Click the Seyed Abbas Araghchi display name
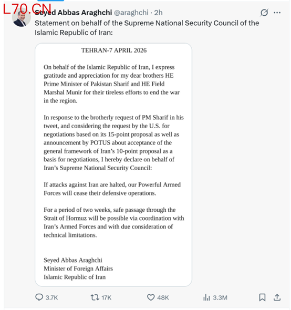 (74, 13)
